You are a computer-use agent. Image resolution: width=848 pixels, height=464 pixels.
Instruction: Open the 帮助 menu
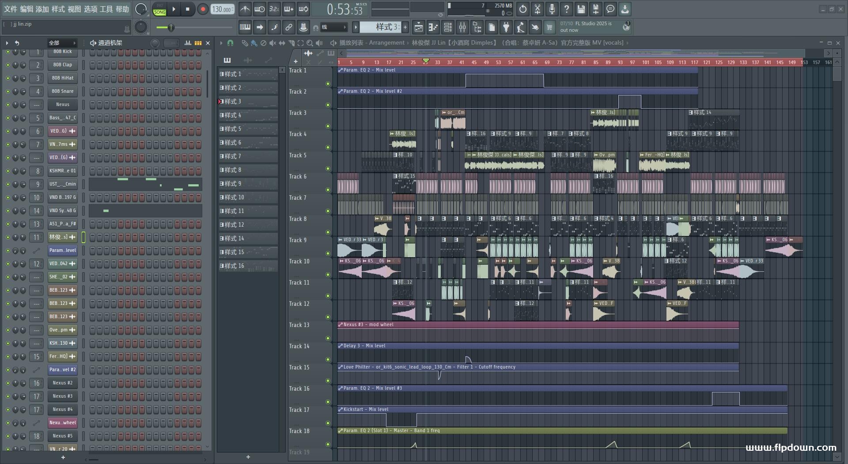(x=122, y=9)
